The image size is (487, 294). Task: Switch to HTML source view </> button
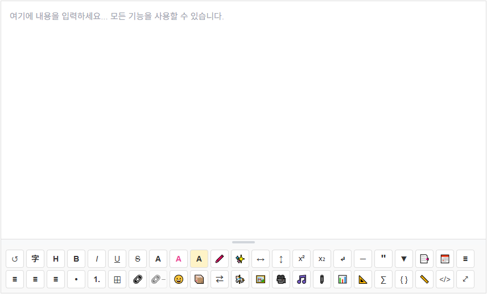pos(445,279)
